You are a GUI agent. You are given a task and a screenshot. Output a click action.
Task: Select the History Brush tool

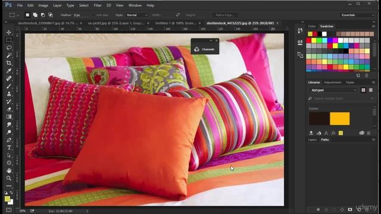(9, 102)
